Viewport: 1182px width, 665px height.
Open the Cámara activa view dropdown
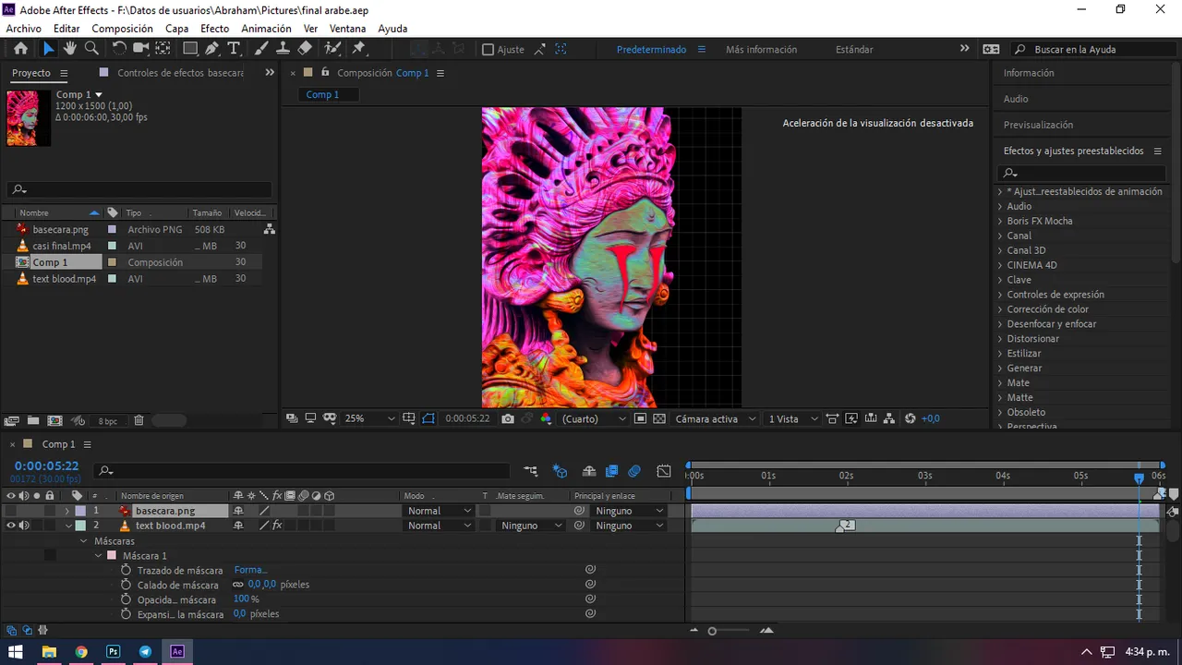[x=715, y=418]
